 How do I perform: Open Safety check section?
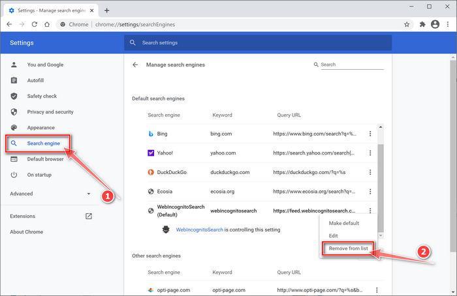pos(42,96)
